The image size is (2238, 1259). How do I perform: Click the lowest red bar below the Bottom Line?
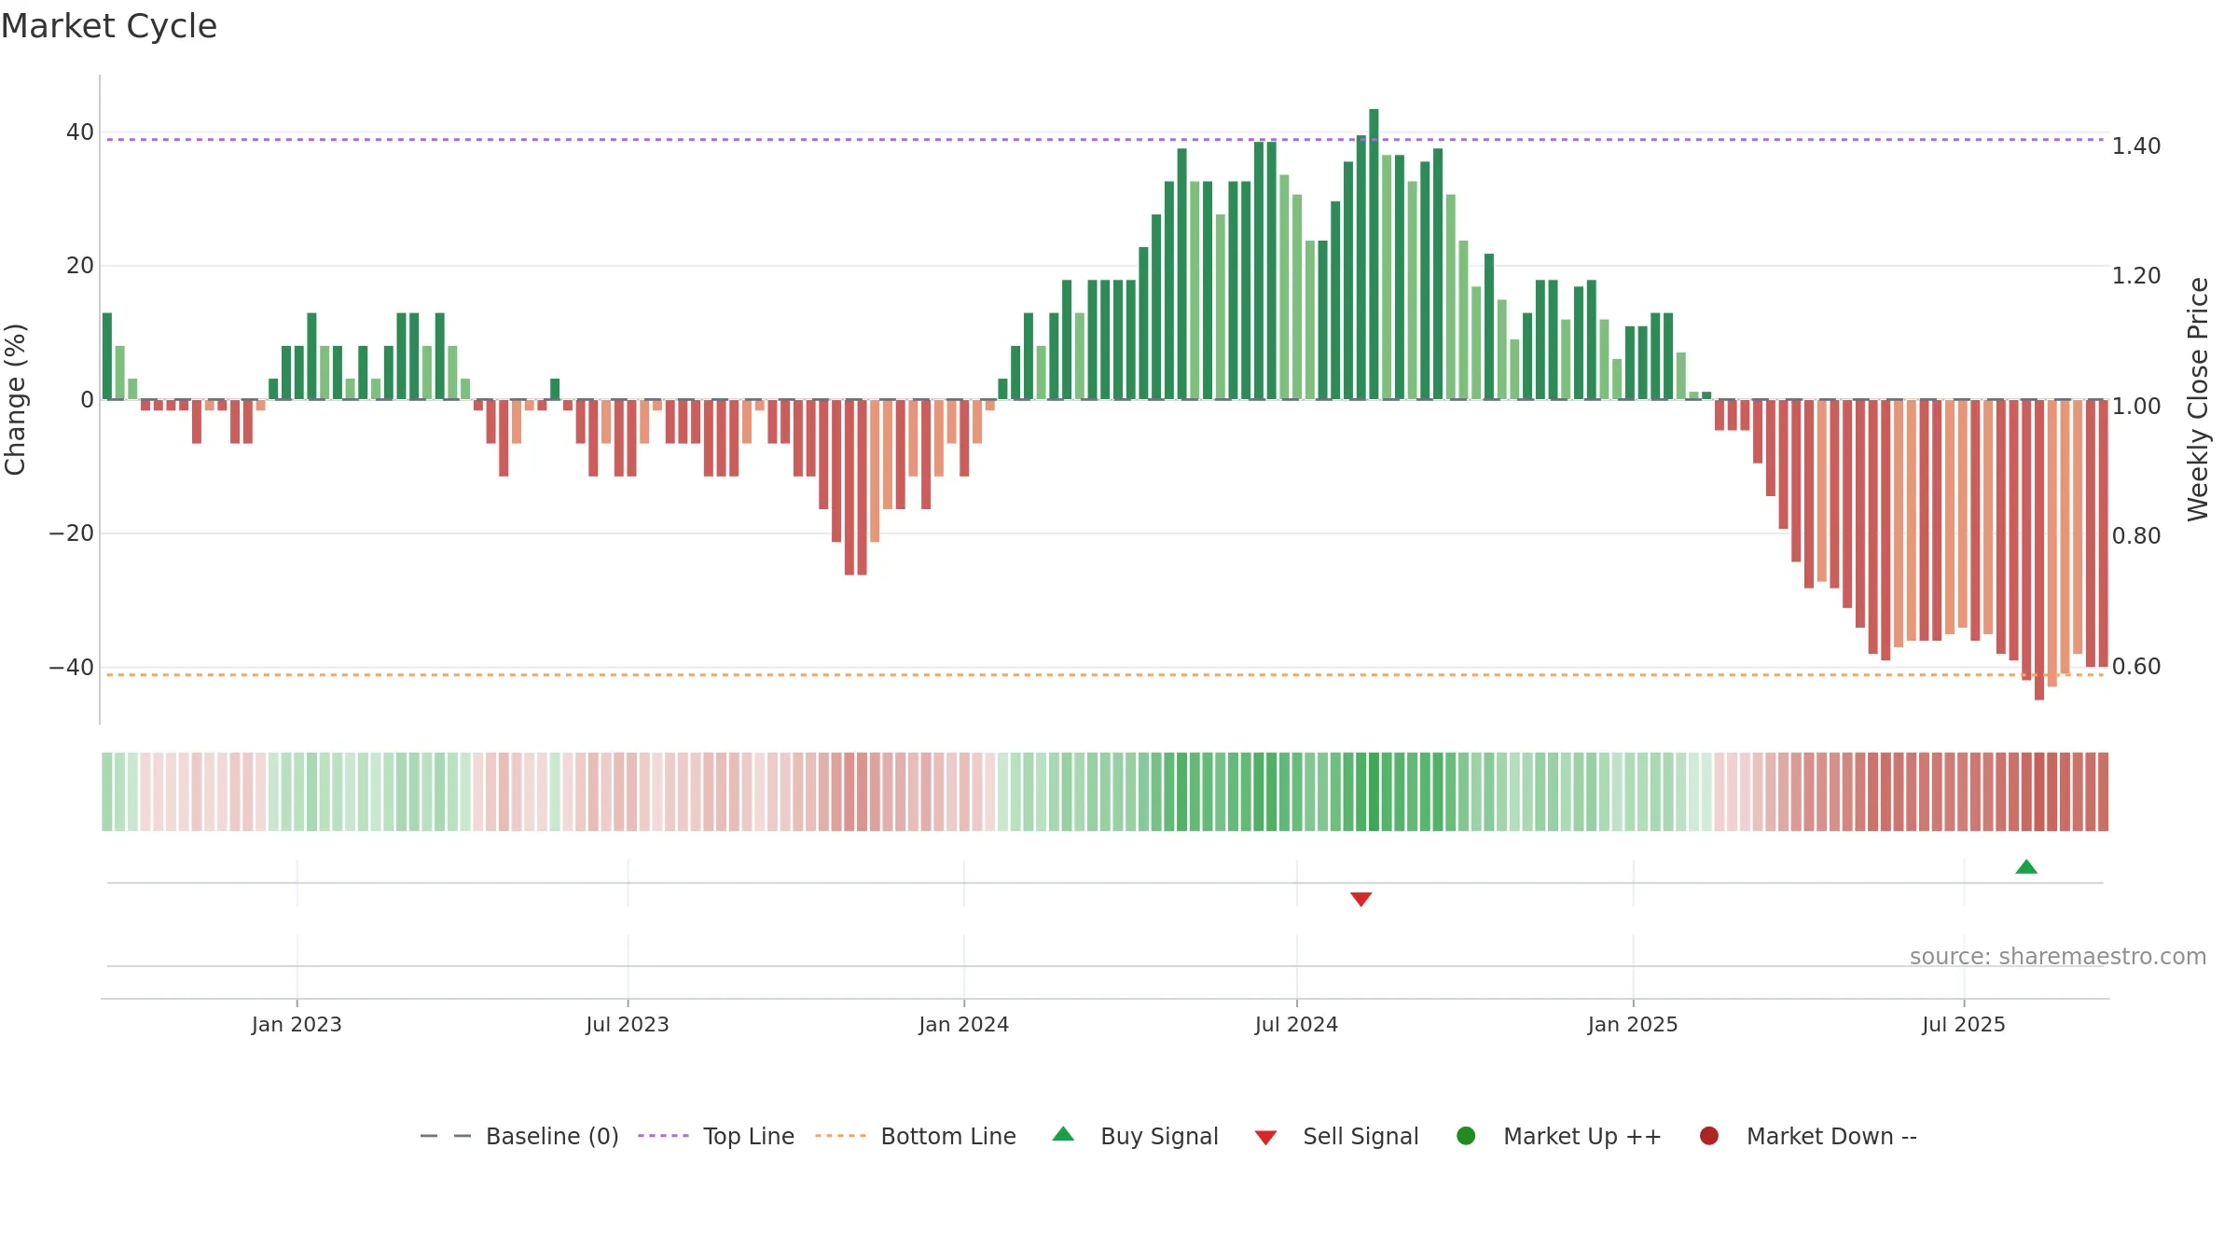point(2039,549)
